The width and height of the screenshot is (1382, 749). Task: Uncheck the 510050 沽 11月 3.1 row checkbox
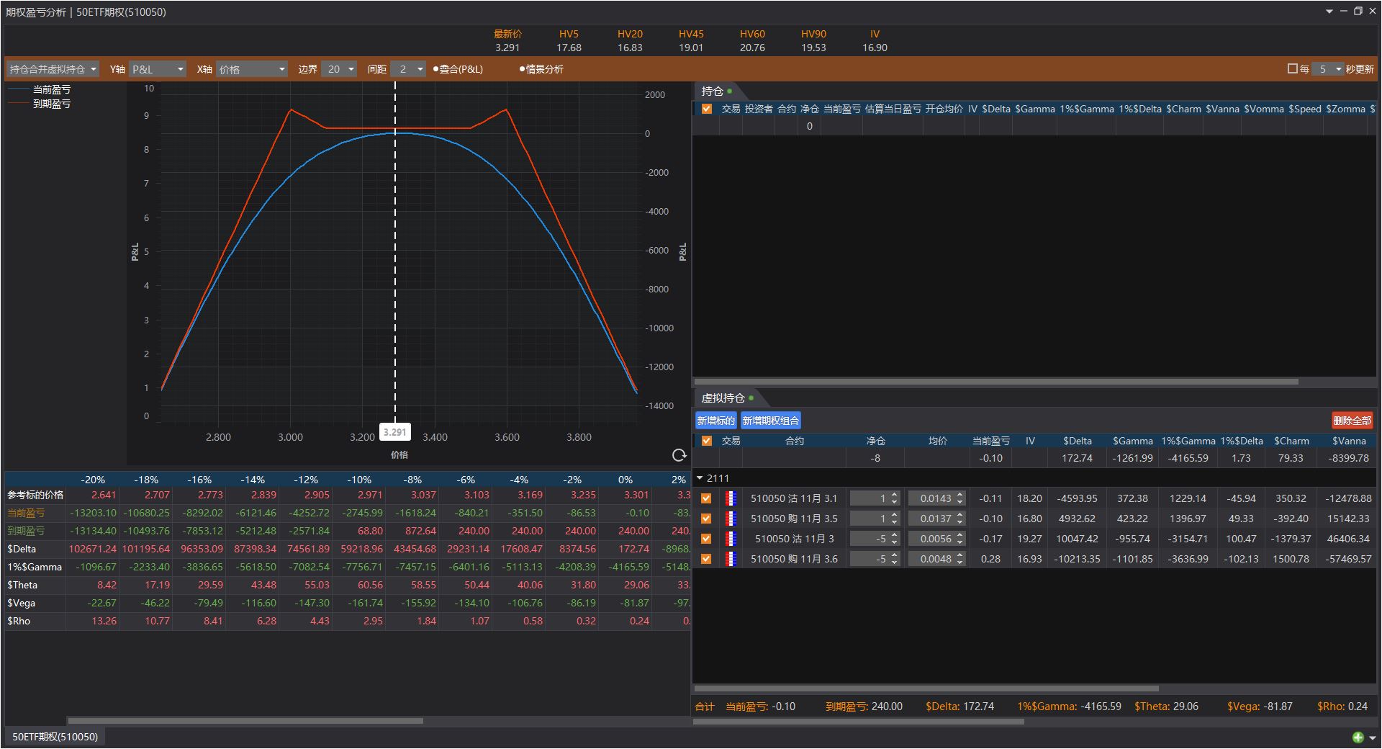point(706,498)
